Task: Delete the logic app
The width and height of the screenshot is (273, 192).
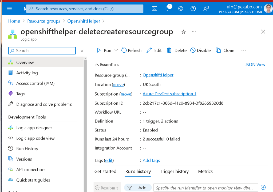Action: tap(177, 50)
